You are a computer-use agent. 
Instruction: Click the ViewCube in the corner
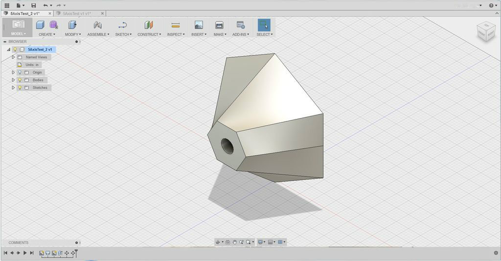pyautogui.click(x=486, y=30)
